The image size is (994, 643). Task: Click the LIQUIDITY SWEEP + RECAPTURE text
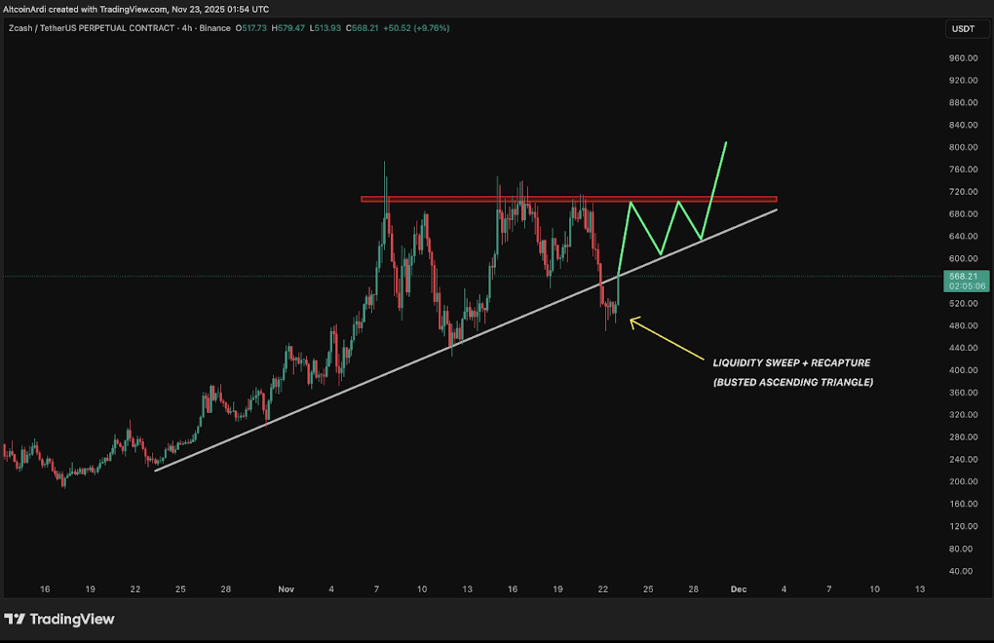(791, 362)
